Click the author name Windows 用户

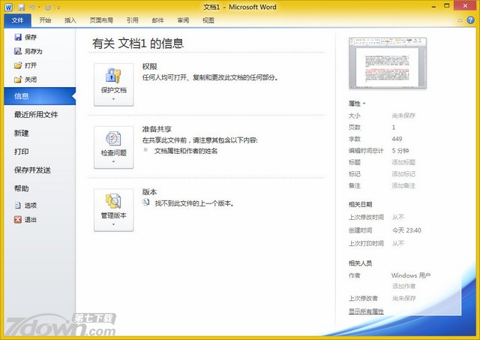411,275
